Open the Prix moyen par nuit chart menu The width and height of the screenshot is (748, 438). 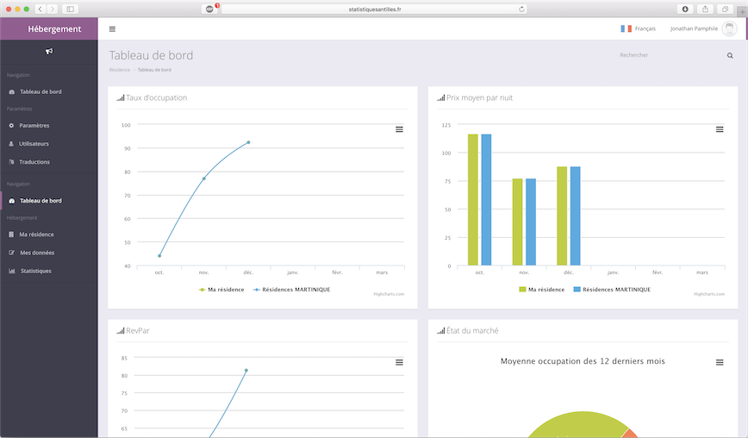[x=720, y=129]
